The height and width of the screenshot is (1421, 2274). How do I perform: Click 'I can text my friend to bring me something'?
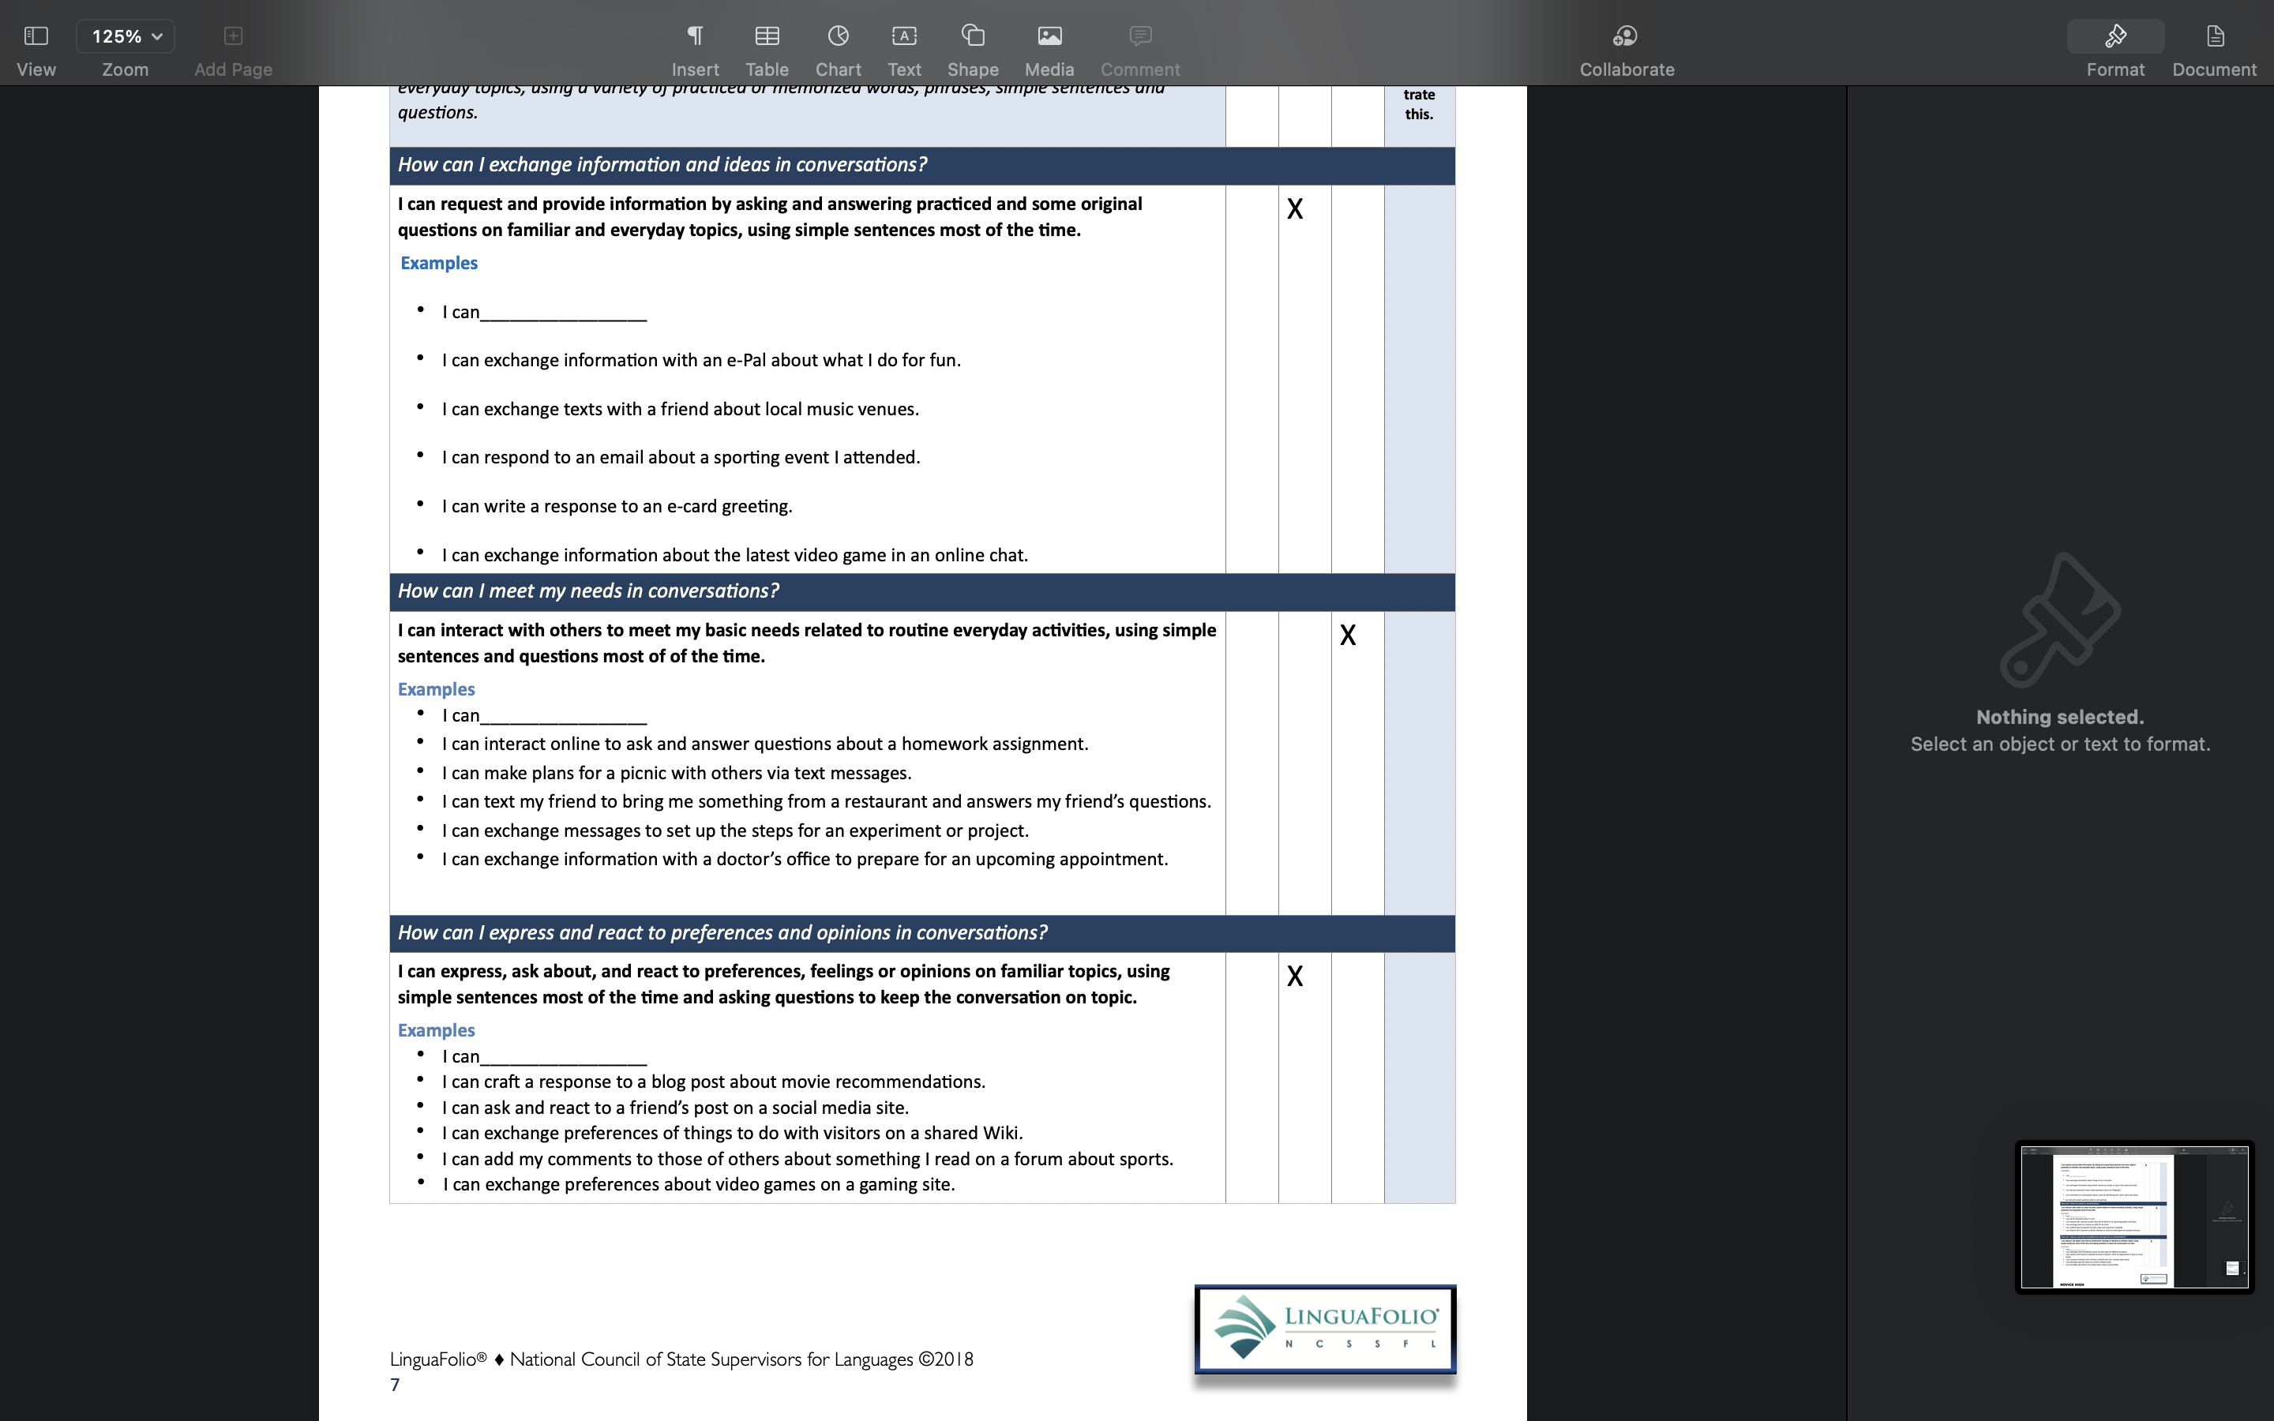click(827, 800)
